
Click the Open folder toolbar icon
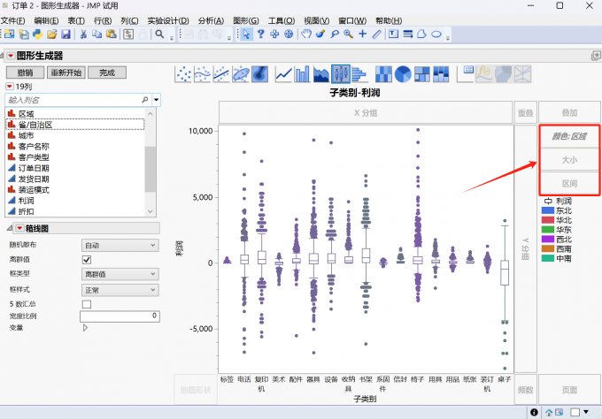point(52,34)
